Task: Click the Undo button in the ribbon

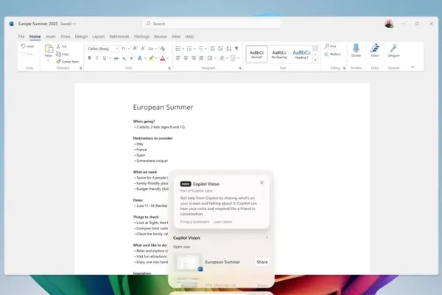Action: pyautogui.click(x=27, y=46)
